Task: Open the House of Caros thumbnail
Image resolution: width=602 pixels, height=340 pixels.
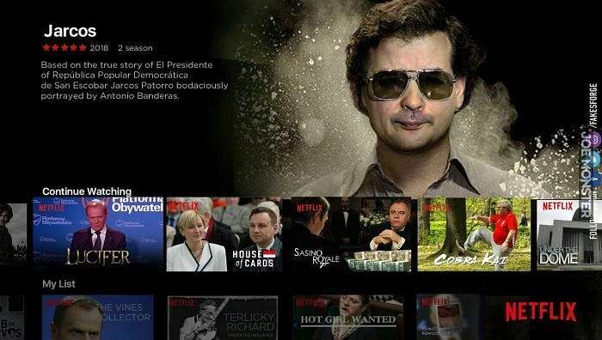Action: (x=224, y=234)
